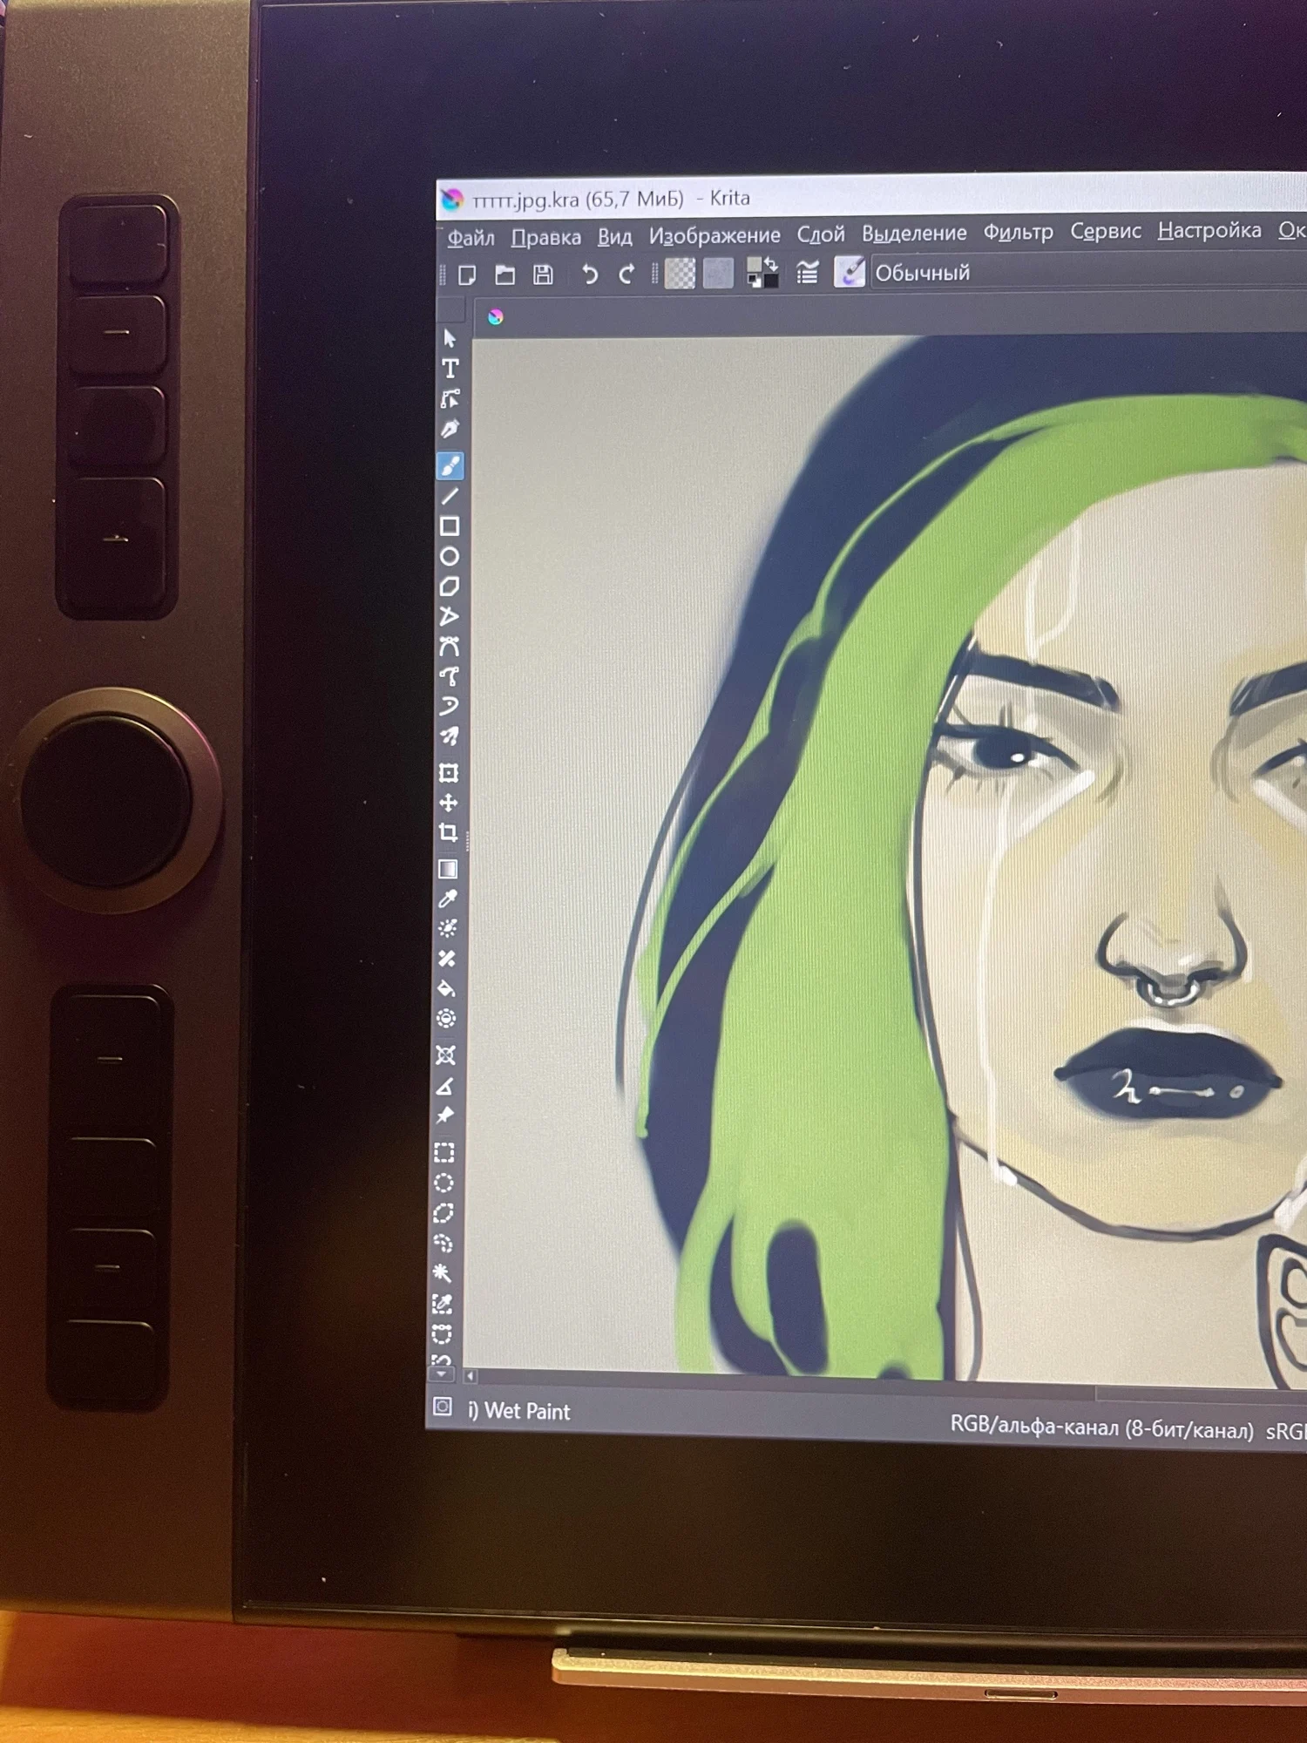The image size is (1307, 1743).
Task: Select the Fill bucket tool
Action: pyautogui.click(x=447, y=988)
